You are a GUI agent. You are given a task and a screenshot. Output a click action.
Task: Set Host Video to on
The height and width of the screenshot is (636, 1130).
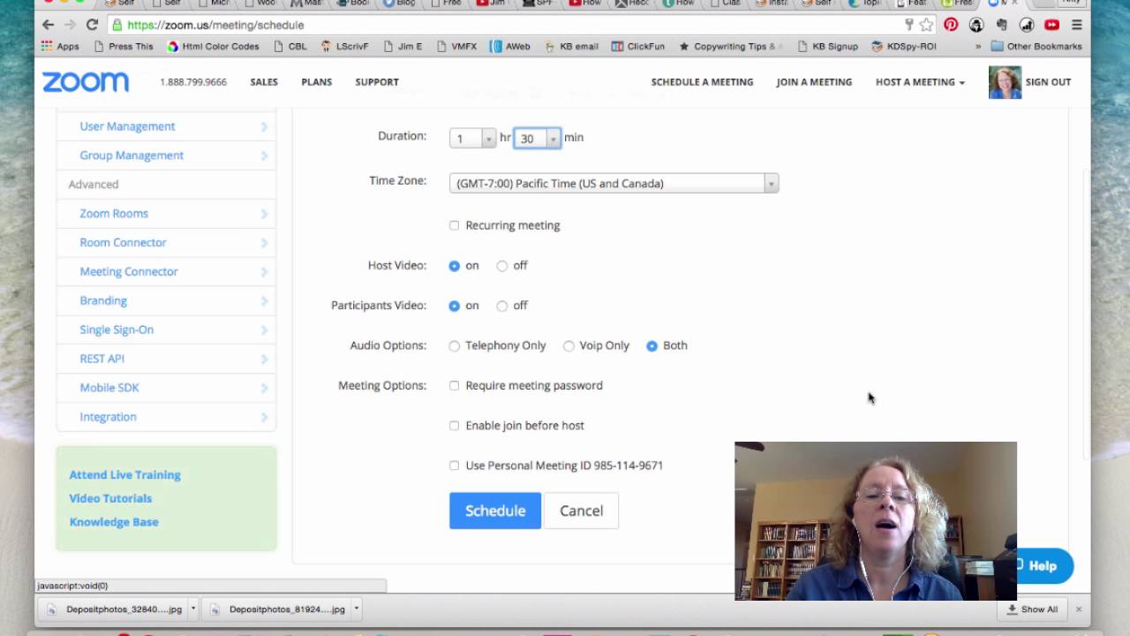(454, 266)
